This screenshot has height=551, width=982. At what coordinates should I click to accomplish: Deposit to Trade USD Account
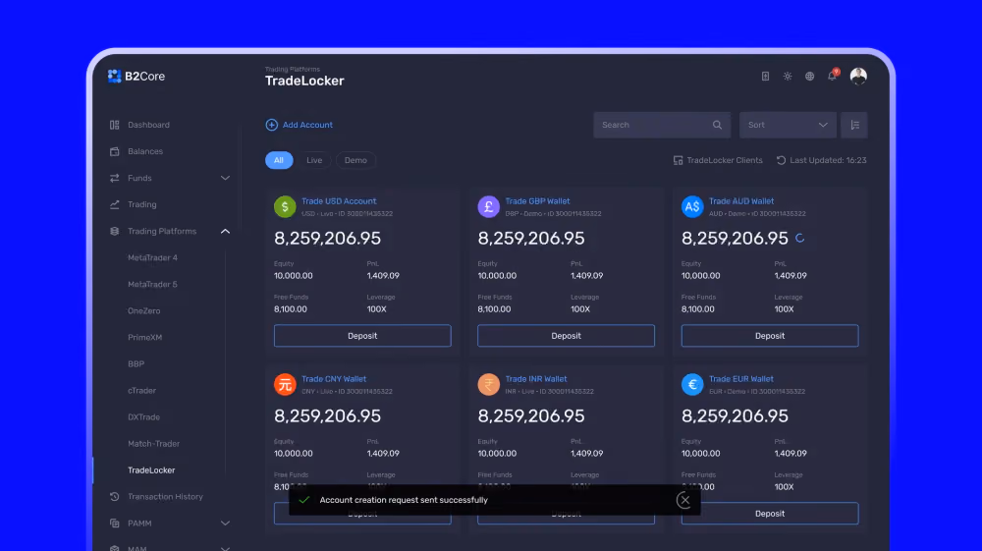362,336
